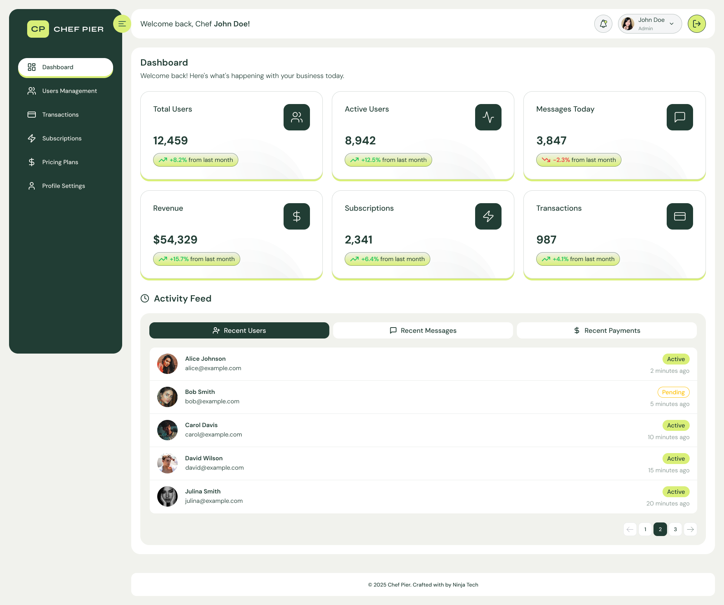The height and width of the screenshot is (605, 724).
Task: Click the Revenue dollar icon
Action: tap(296, 216)
